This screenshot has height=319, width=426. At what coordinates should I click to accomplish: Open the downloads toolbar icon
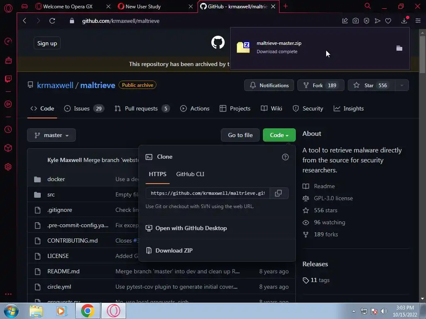(404, 21)
